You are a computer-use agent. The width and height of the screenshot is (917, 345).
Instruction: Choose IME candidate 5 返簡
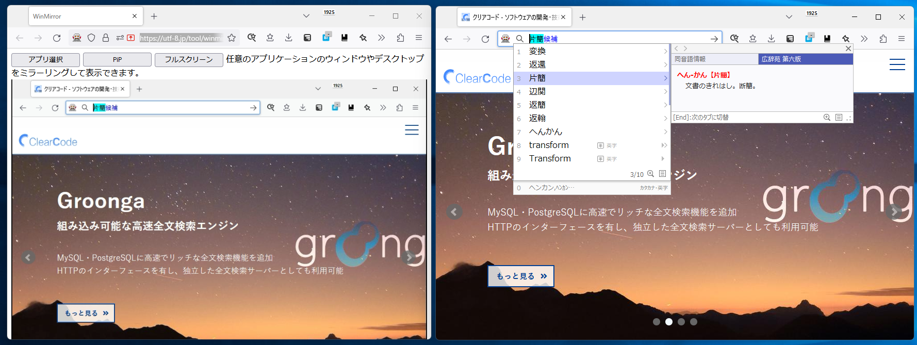tap(592, 105)
